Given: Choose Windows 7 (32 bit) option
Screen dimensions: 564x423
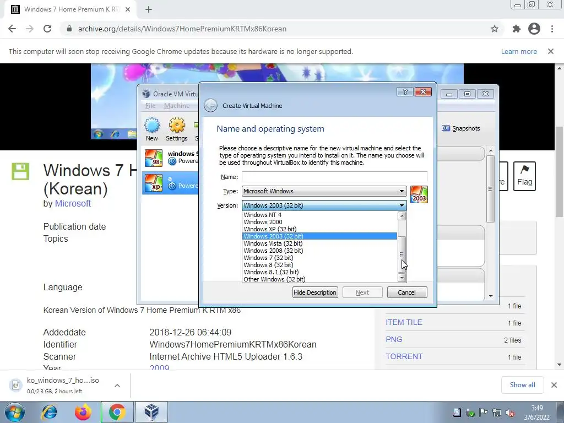Looking at the screenshot, I should (320, 258).
